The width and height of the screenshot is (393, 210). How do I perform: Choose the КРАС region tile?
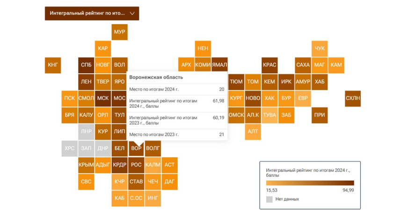[269, 65]
